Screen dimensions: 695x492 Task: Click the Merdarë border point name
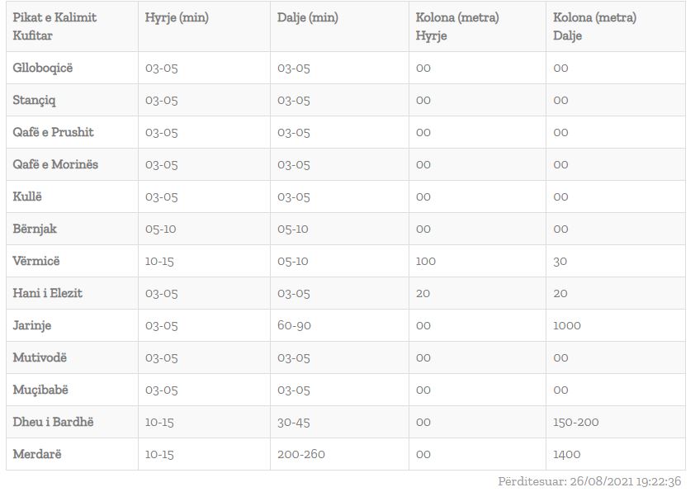(x=37, y=454)
